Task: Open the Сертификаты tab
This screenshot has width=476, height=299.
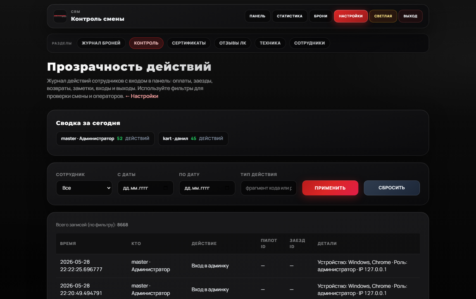Action: point(189,43)
